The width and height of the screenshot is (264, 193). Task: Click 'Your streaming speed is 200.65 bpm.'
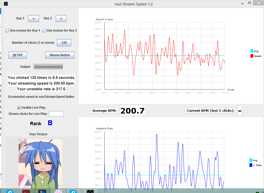(x=41, y=83)
